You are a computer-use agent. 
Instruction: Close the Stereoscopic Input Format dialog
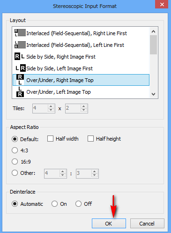coord(162,4)
